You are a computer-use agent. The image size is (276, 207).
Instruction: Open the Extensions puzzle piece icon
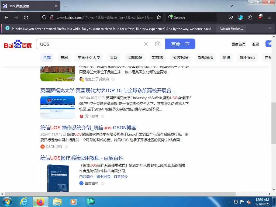[x=250, y=17]
